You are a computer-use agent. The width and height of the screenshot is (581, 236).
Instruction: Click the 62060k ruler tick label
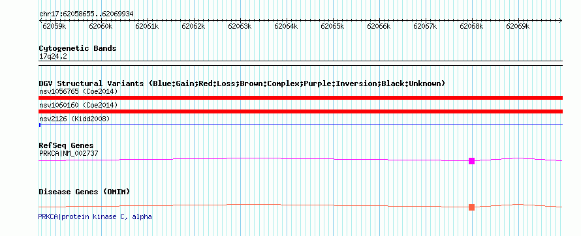click(101, 27)
